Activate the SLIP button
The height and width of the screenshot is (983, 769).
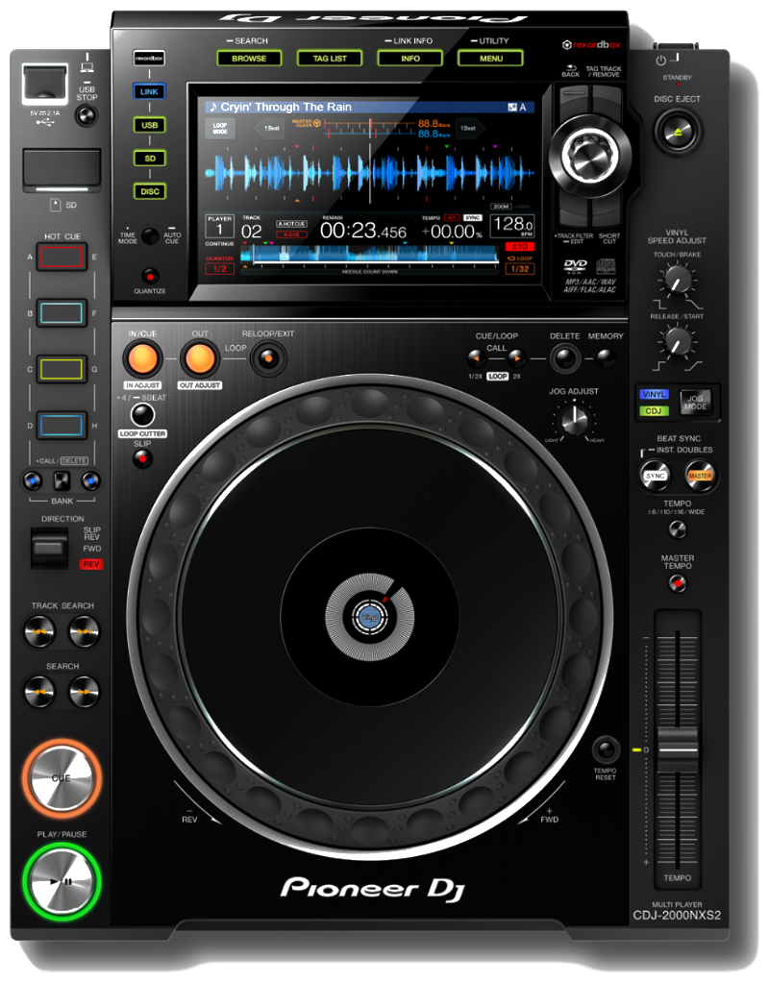(142, 459)
